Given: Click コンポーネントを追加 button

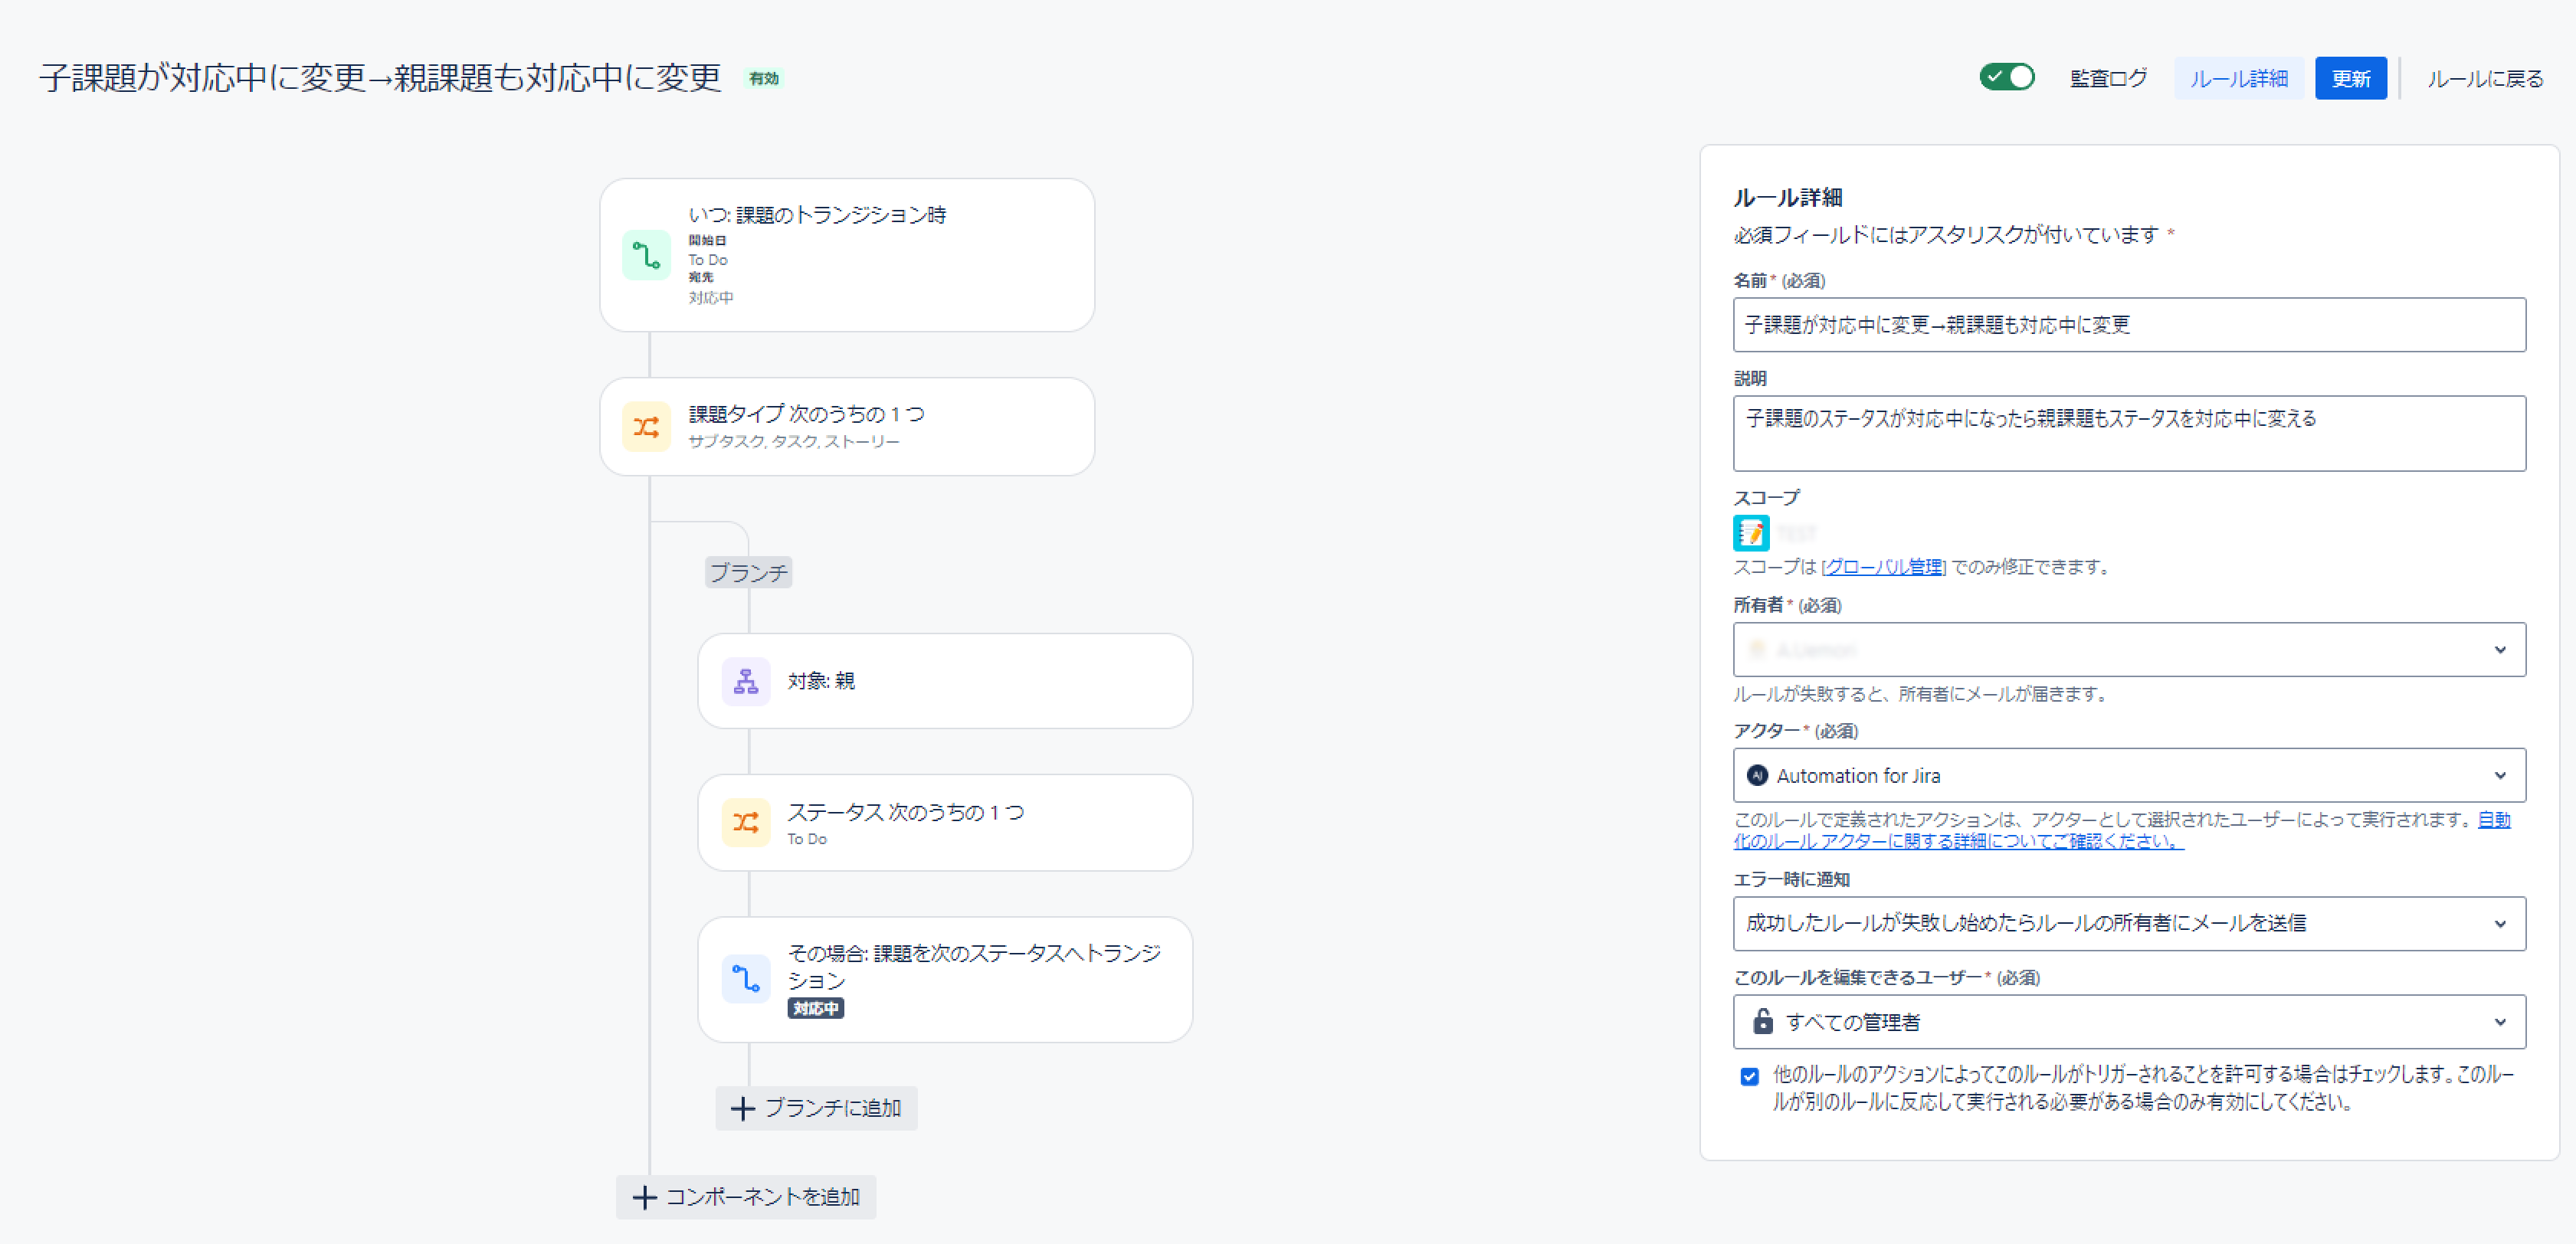Looking at the screenshot, I should pyautogui.click(x=746, y=1197).
